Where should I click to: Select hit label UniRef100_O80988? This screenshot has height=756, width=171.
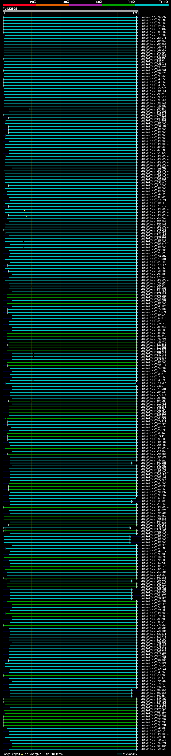tap(153, 56)
